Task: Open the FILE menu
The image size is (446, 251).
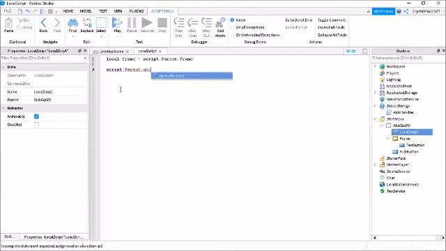Action: click(x=8, y=11)
